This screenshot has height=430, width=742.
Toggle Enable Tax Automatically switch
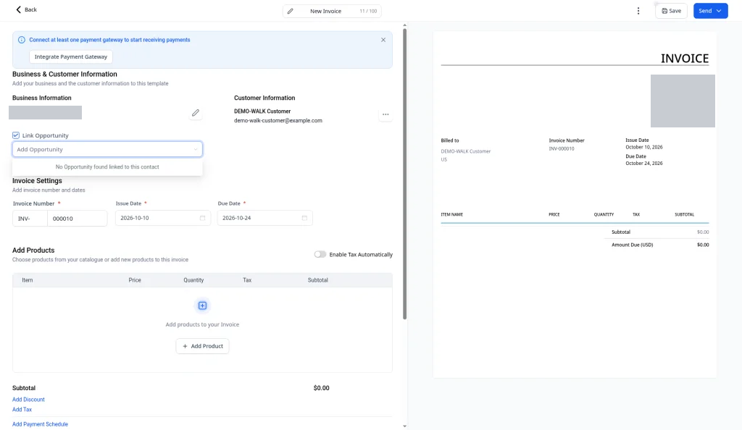320,254
